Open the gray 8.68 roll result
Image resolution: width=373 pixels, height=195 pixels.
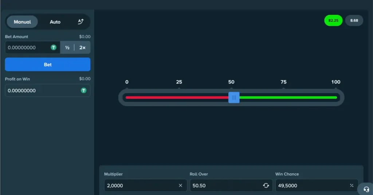(x=354, y=20)
